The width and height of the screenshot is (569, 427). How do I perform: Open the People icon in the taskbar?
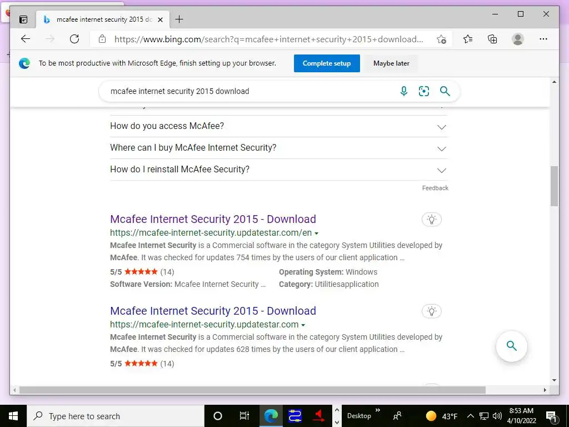[x=397, y=416]
